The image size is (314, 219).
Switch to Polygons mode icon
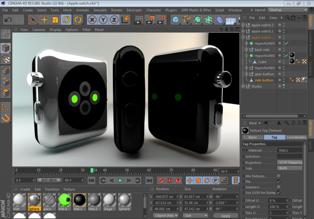pos(6,93)
